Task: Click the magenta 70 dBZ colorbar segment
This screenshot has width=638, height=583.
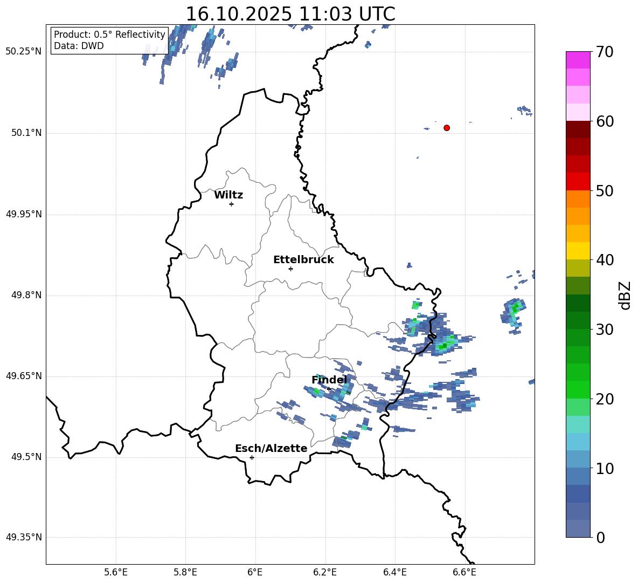Action: [578, 60]
